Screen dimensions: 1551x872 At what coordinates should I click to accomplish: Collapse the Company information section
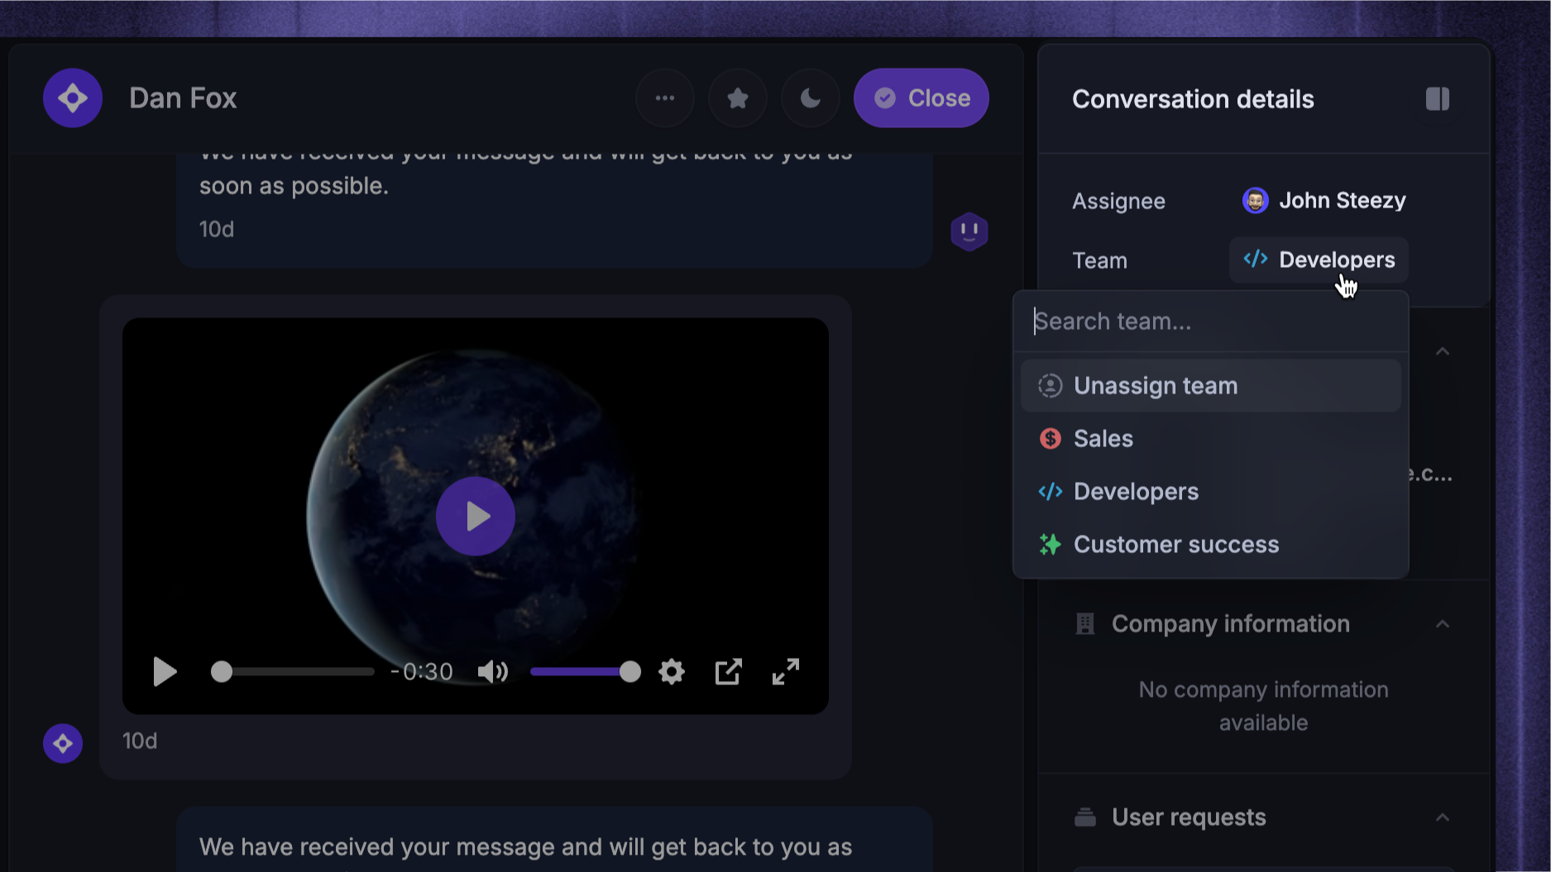1443,624
